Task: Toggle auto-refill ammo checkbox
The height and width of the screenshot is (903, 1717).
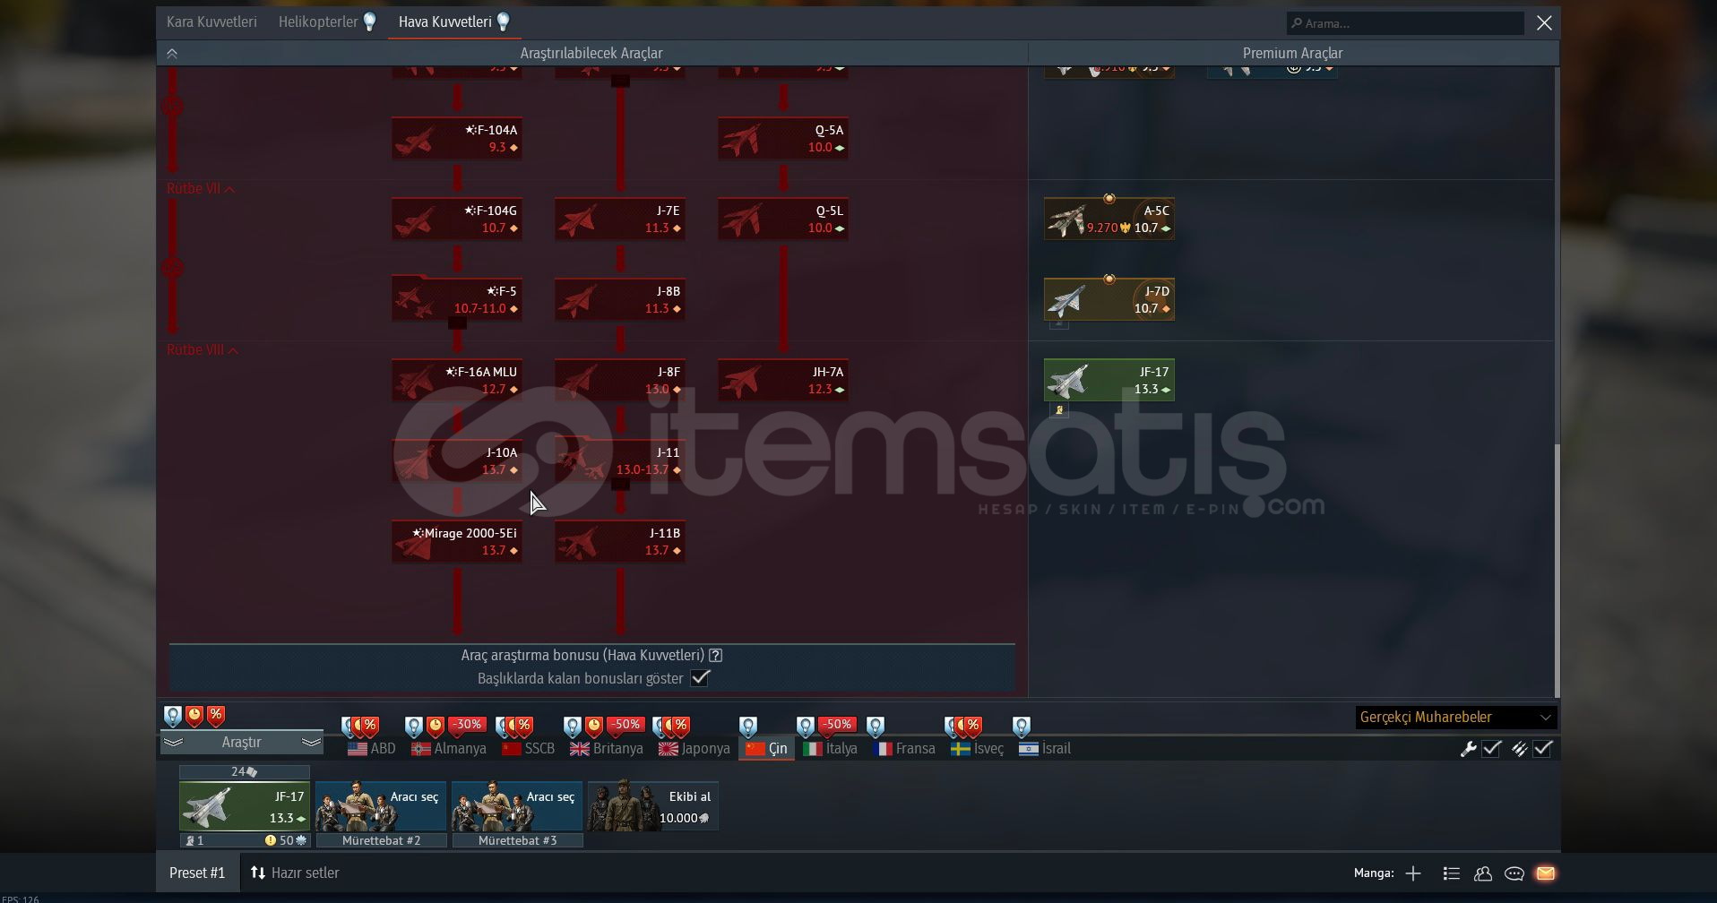Action: pyautogui.click(x=1542, y=749)
